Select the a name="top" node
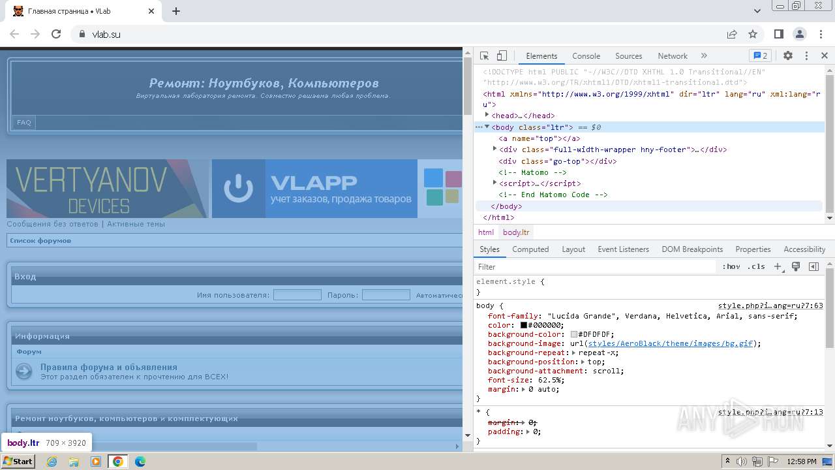The image size is (835, 470). tap(539, 138)
